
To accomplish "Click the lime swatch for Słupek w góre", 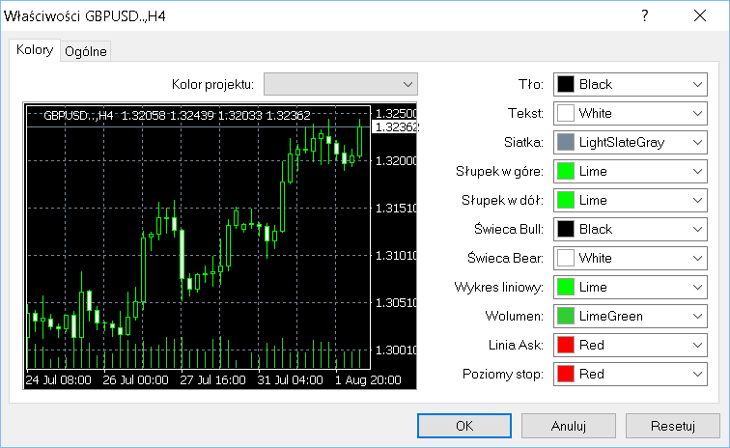I will (x=566, y=171).
